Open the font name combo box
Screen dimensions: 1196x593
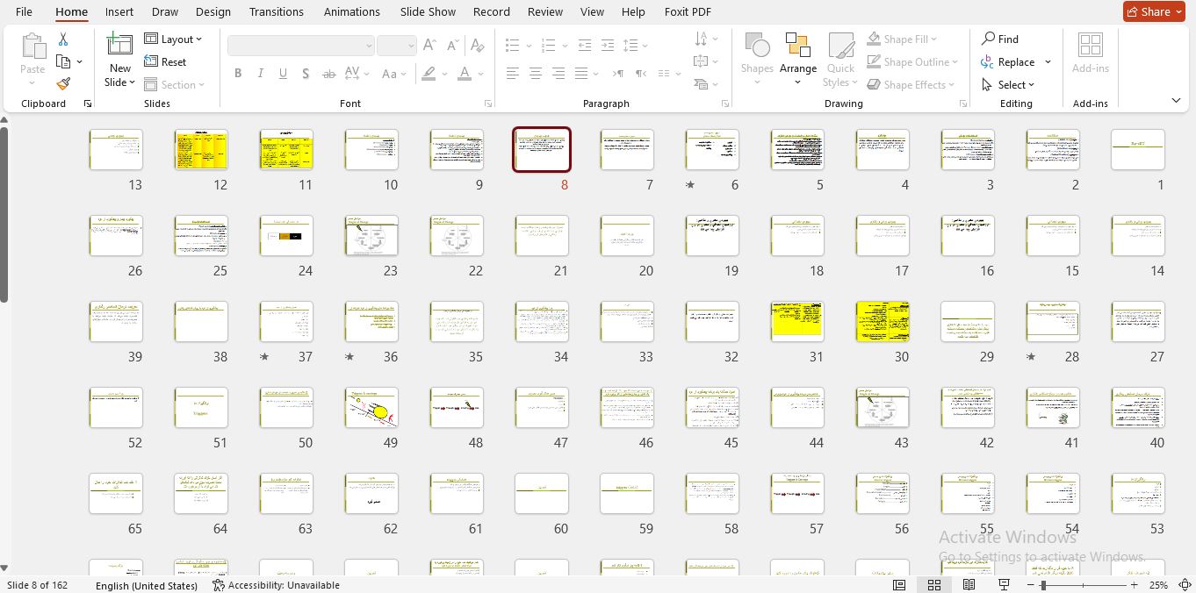pyautogui.click(x=300, y=46)
